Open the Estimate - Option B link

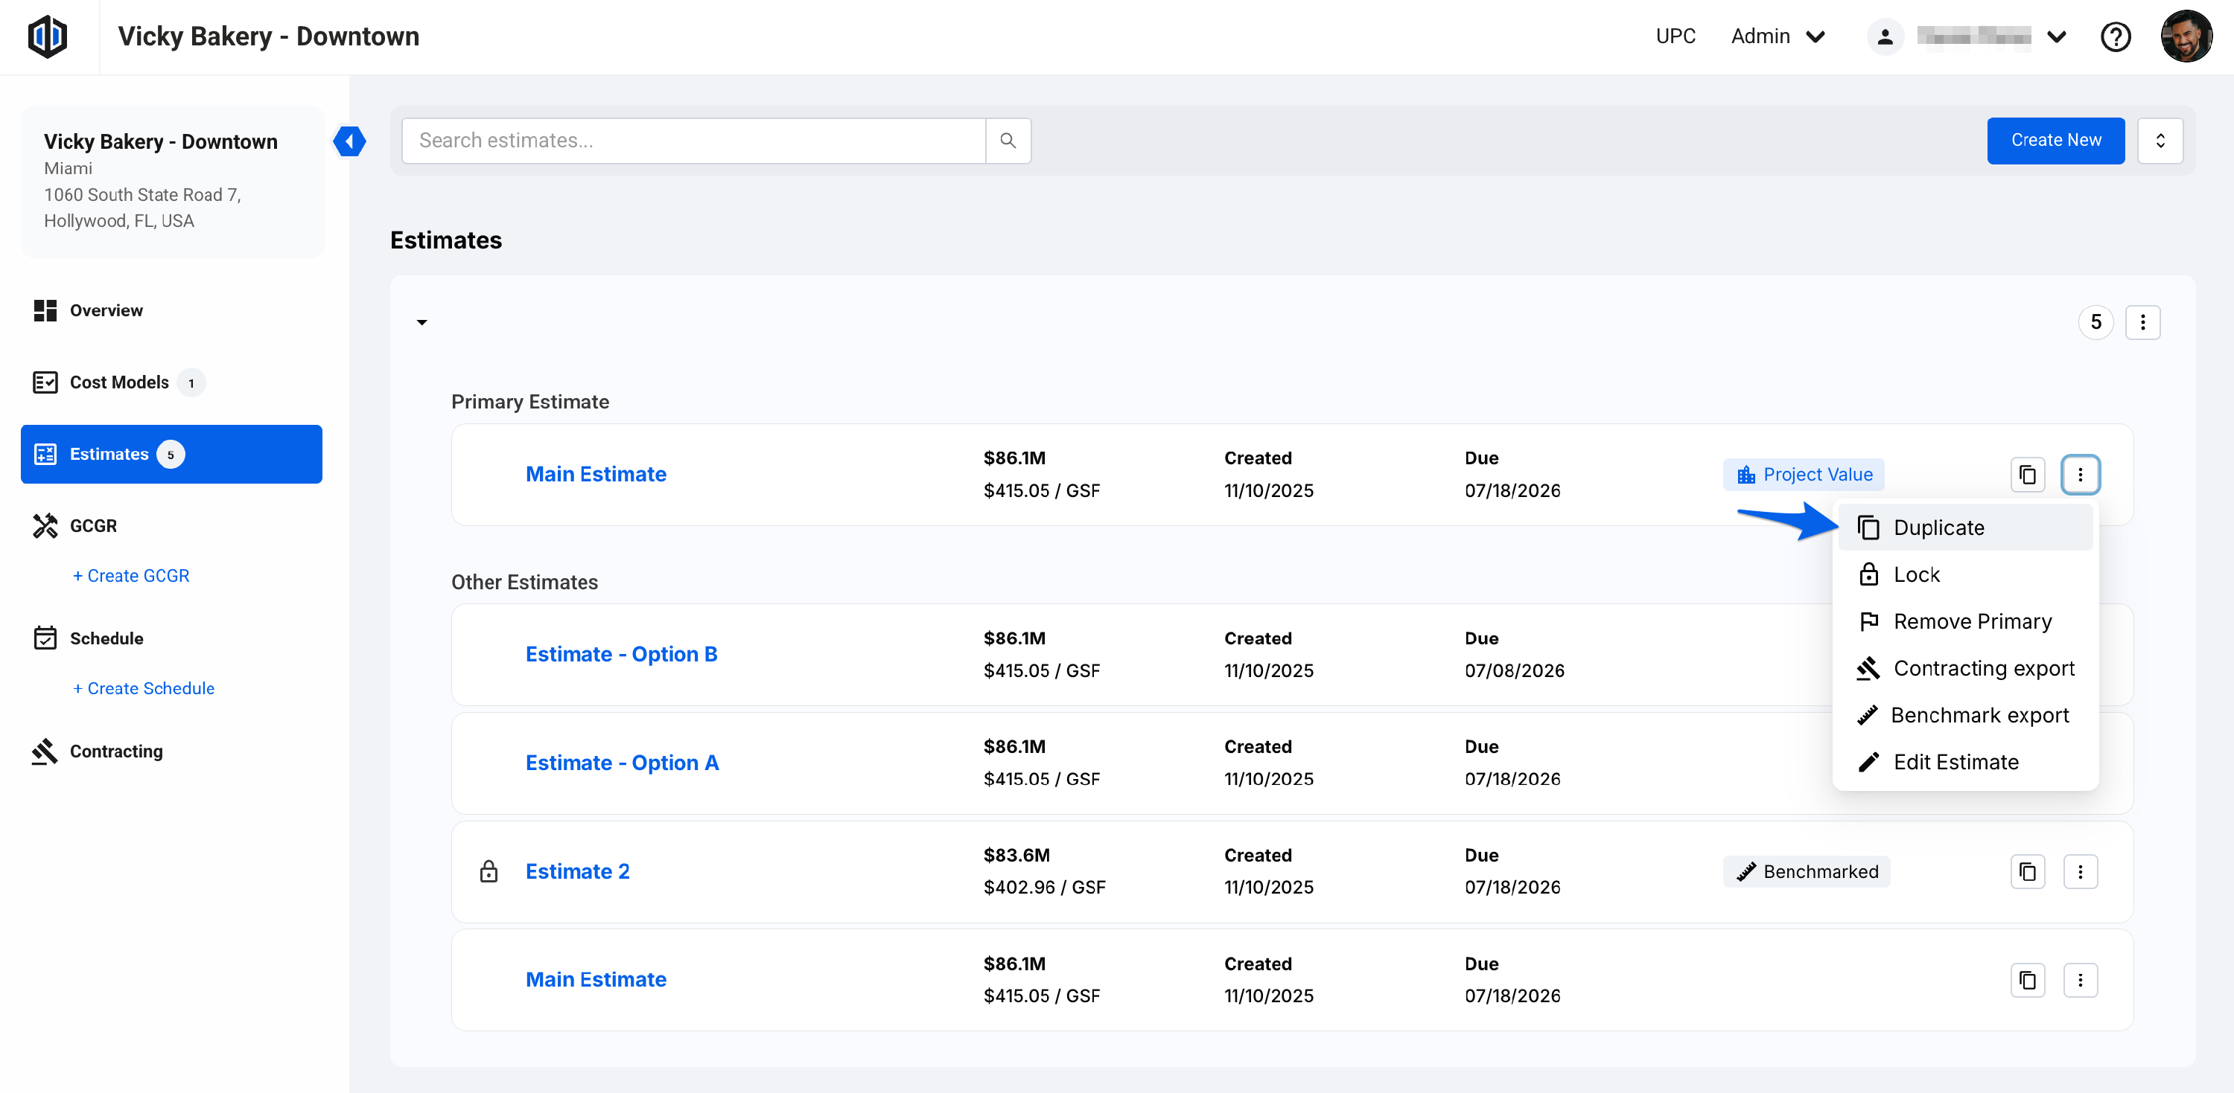(621, 653)
